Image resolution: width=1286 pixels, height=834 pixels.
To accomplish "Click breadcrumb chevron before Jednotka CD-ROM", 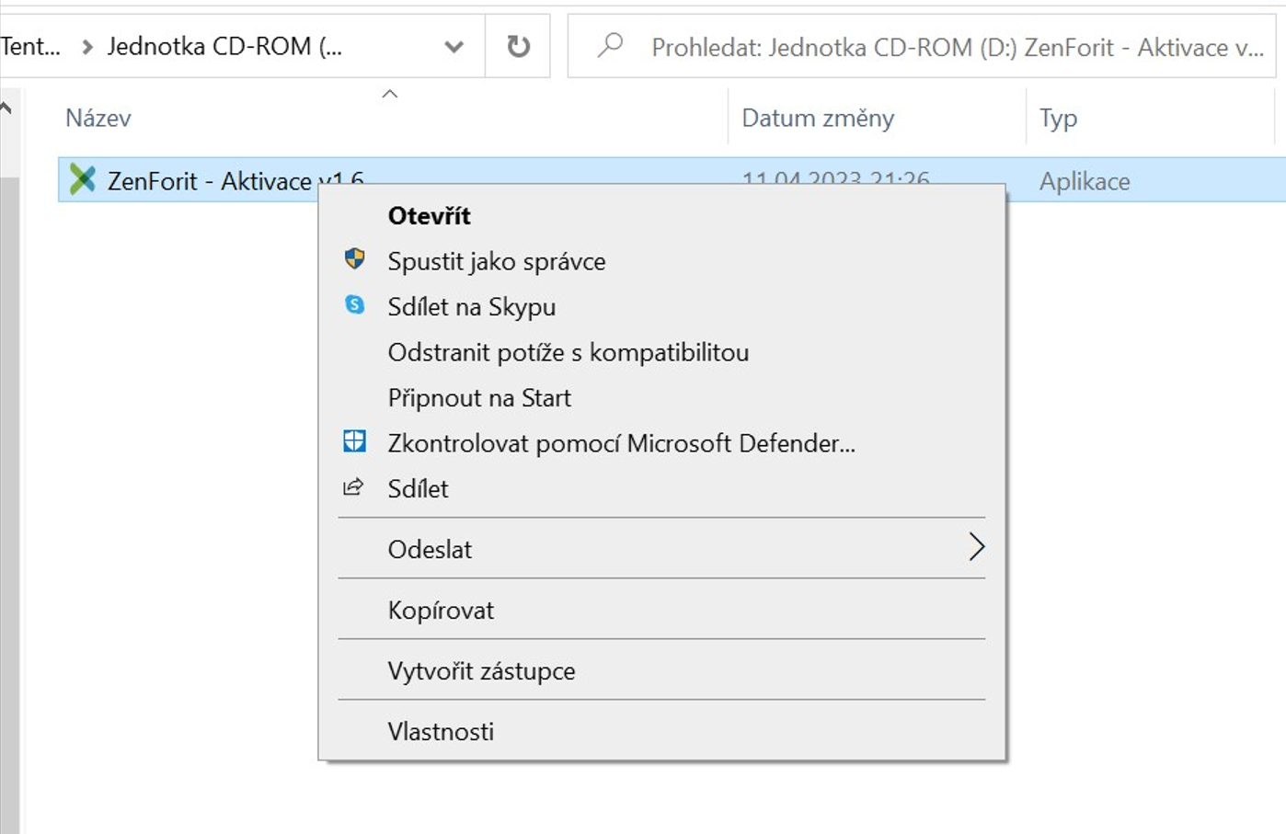I will [87, 47].
